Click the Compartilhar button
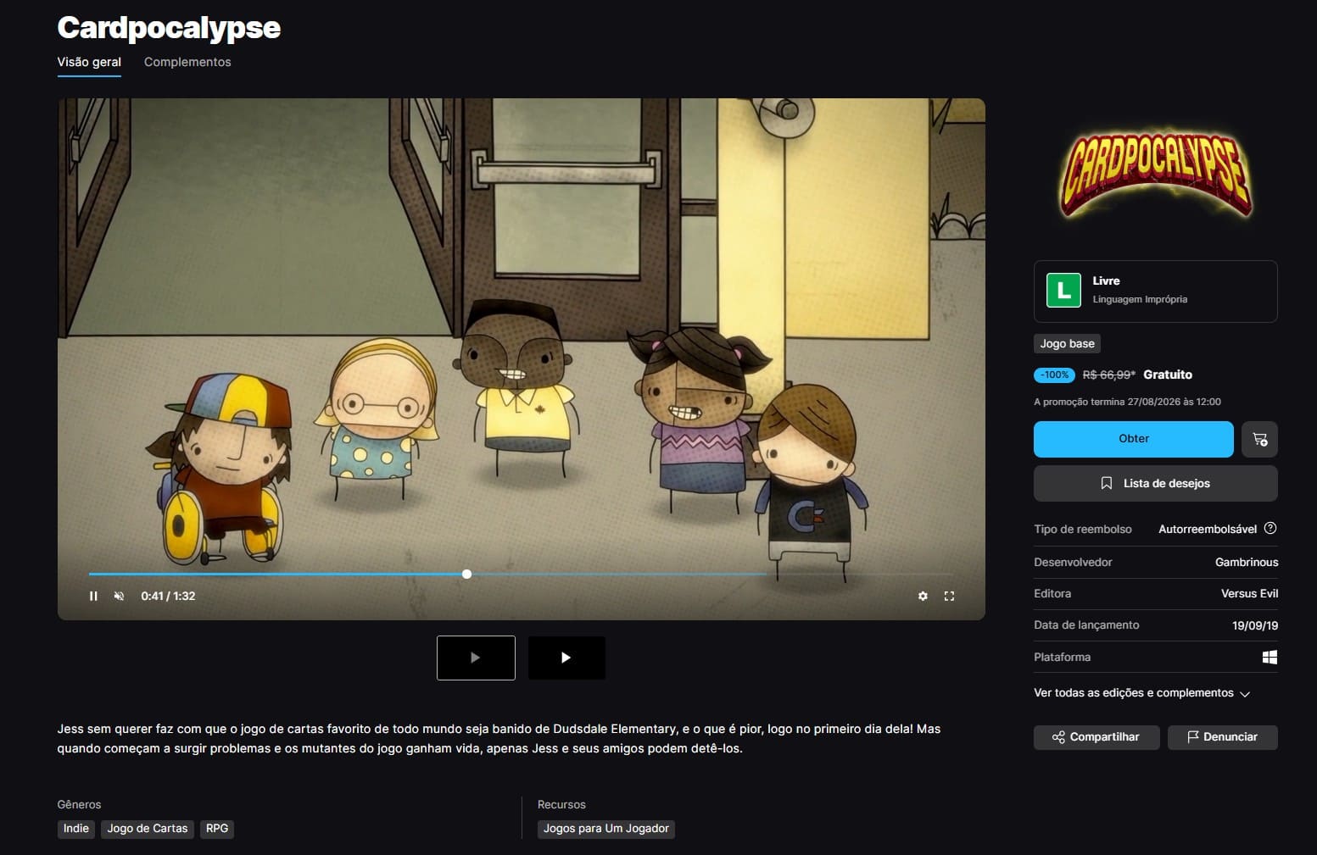The width and height of the screenshot is (1317, 855). [1096, 737]
